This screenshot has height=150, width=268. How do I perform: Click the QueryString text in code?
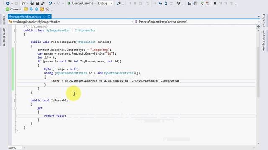click(95, 54)
